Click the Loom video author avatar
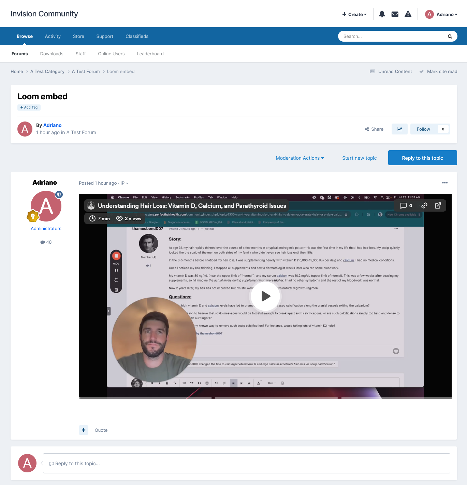 click(91, 205)
